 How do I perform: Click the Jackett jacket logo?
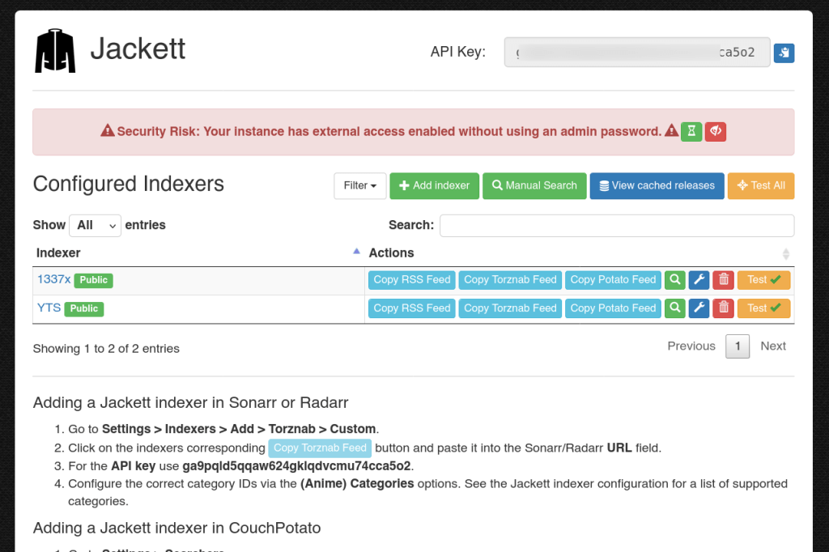pos(55,51)
